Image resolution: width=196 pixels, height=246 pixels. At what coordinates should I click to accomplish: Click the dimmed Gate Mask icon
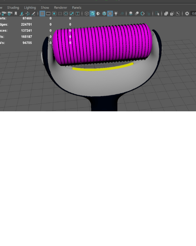click(60, 13)
